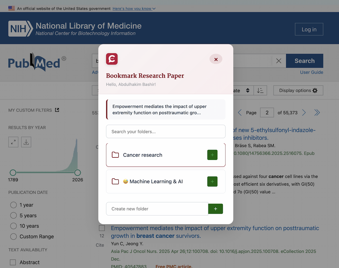Go to previous results page
339x268 pixels.
point(240,113)
